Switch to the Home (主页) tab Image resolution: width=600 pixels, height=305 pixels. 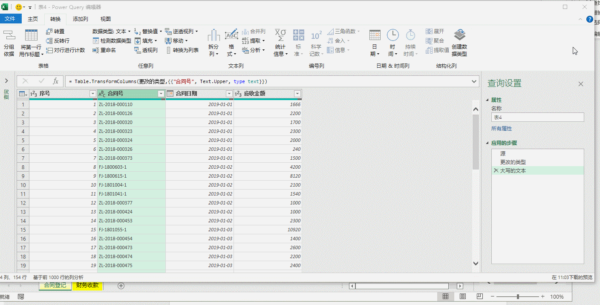[33, 19]
